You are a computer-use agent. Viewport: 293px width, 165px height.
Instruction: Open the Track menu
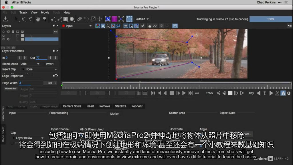tap(23, 13)
